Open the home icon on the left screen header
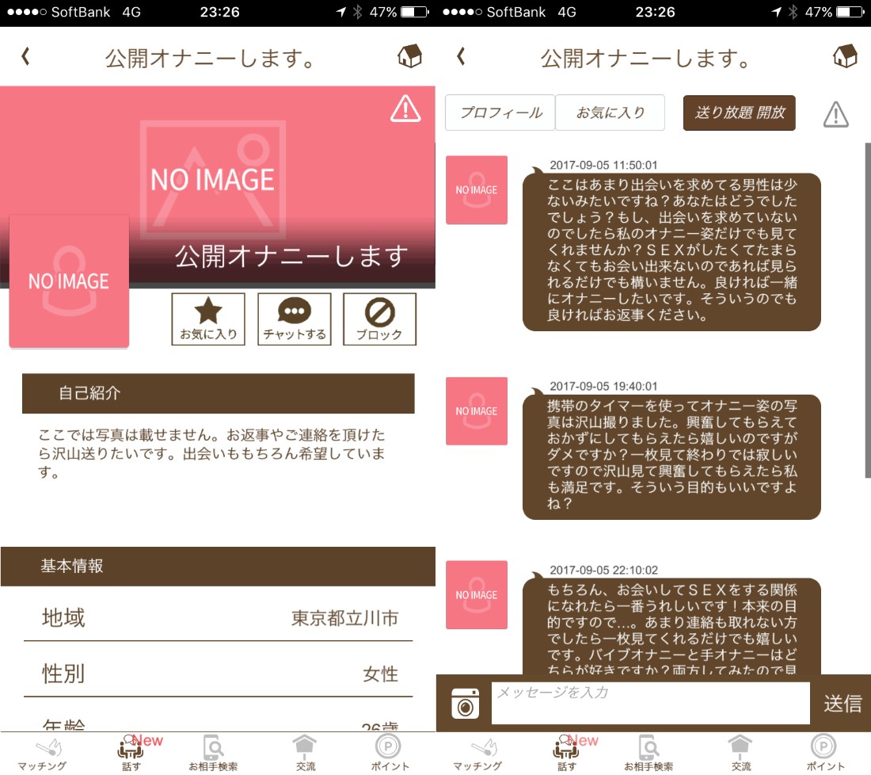871x775 pixels. pyautogui.click(x=409, y=56)
